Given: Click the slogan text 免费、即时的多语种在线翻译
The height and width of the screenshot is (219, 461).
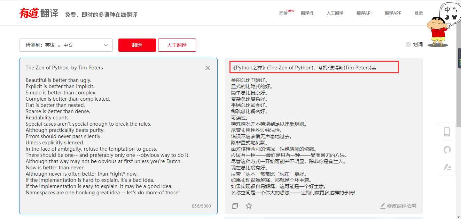Looking at the screenshot, I should pos(101,15).
